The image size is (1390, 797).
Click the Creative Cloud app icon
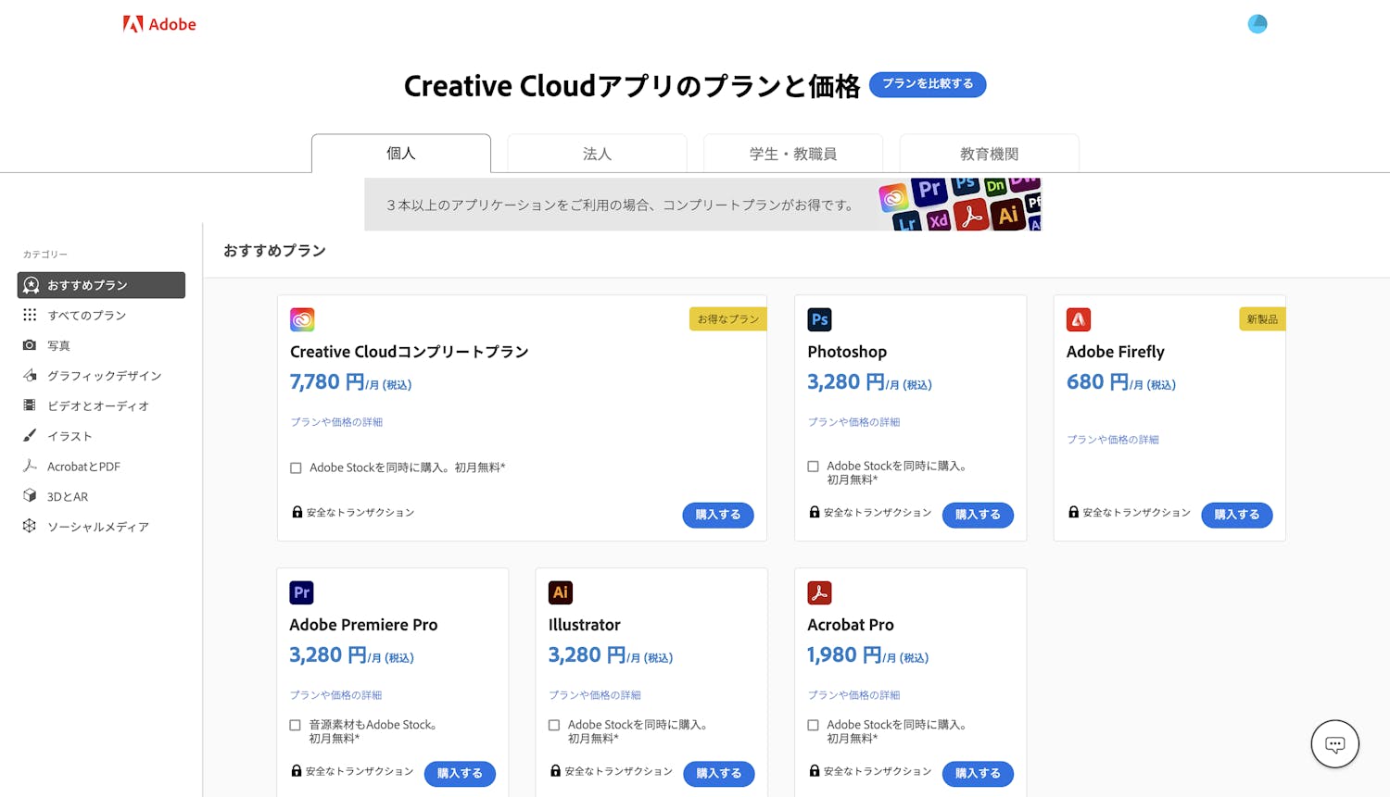click(x=302, y=319)
